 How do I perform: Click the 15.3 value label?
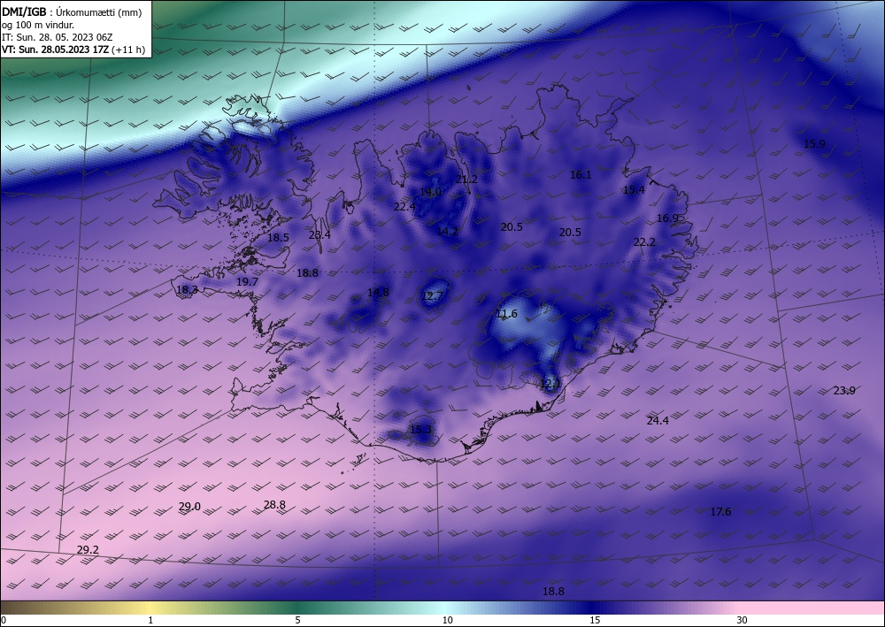419,430
